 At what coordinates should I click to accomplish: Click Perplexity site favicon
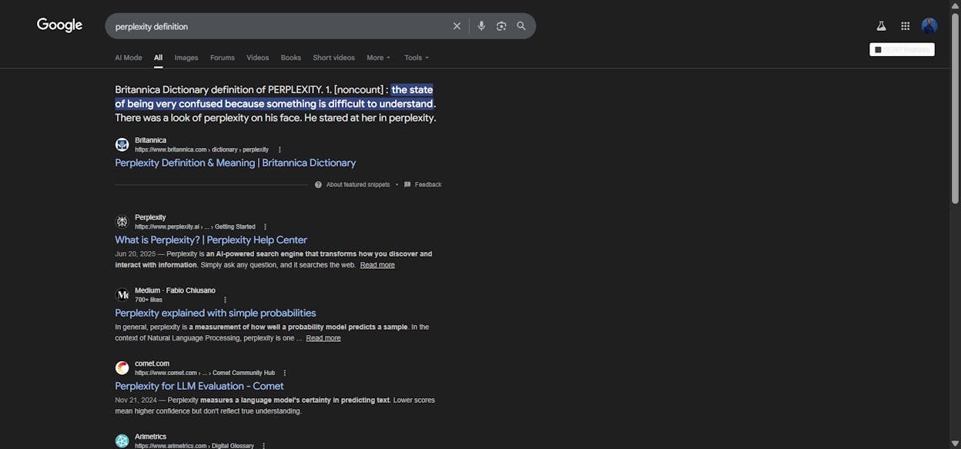pos(122,222)
